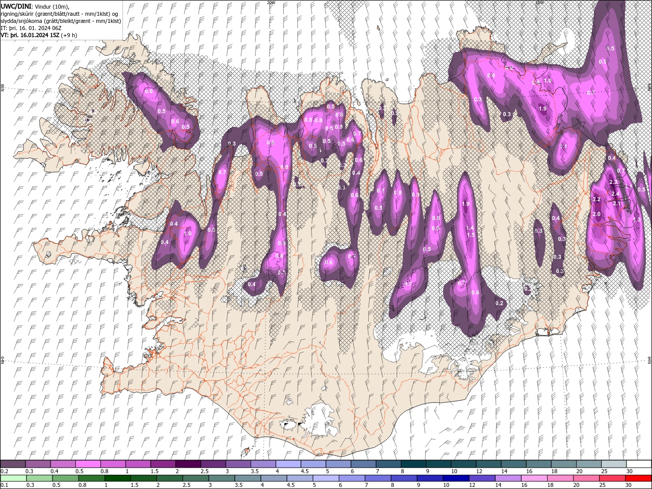Click the 1.4 value label on the map
The width and height of the screenshot is (652, 489).
[x=470, y=228]
